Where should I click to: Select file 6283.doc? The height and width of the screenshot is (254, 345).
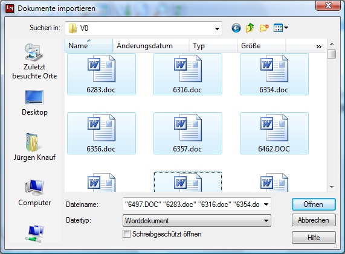tap(102, 74)
